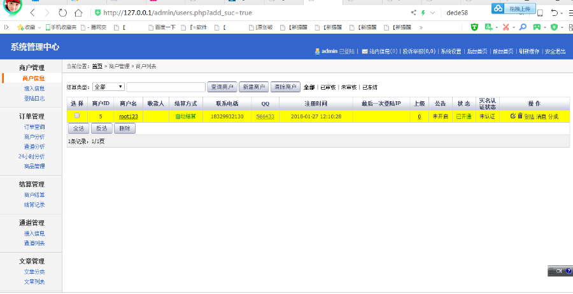This screenshot has width=573, height=294.
Task: Click the blue help icon beside CH
Action: pos(569,271)
